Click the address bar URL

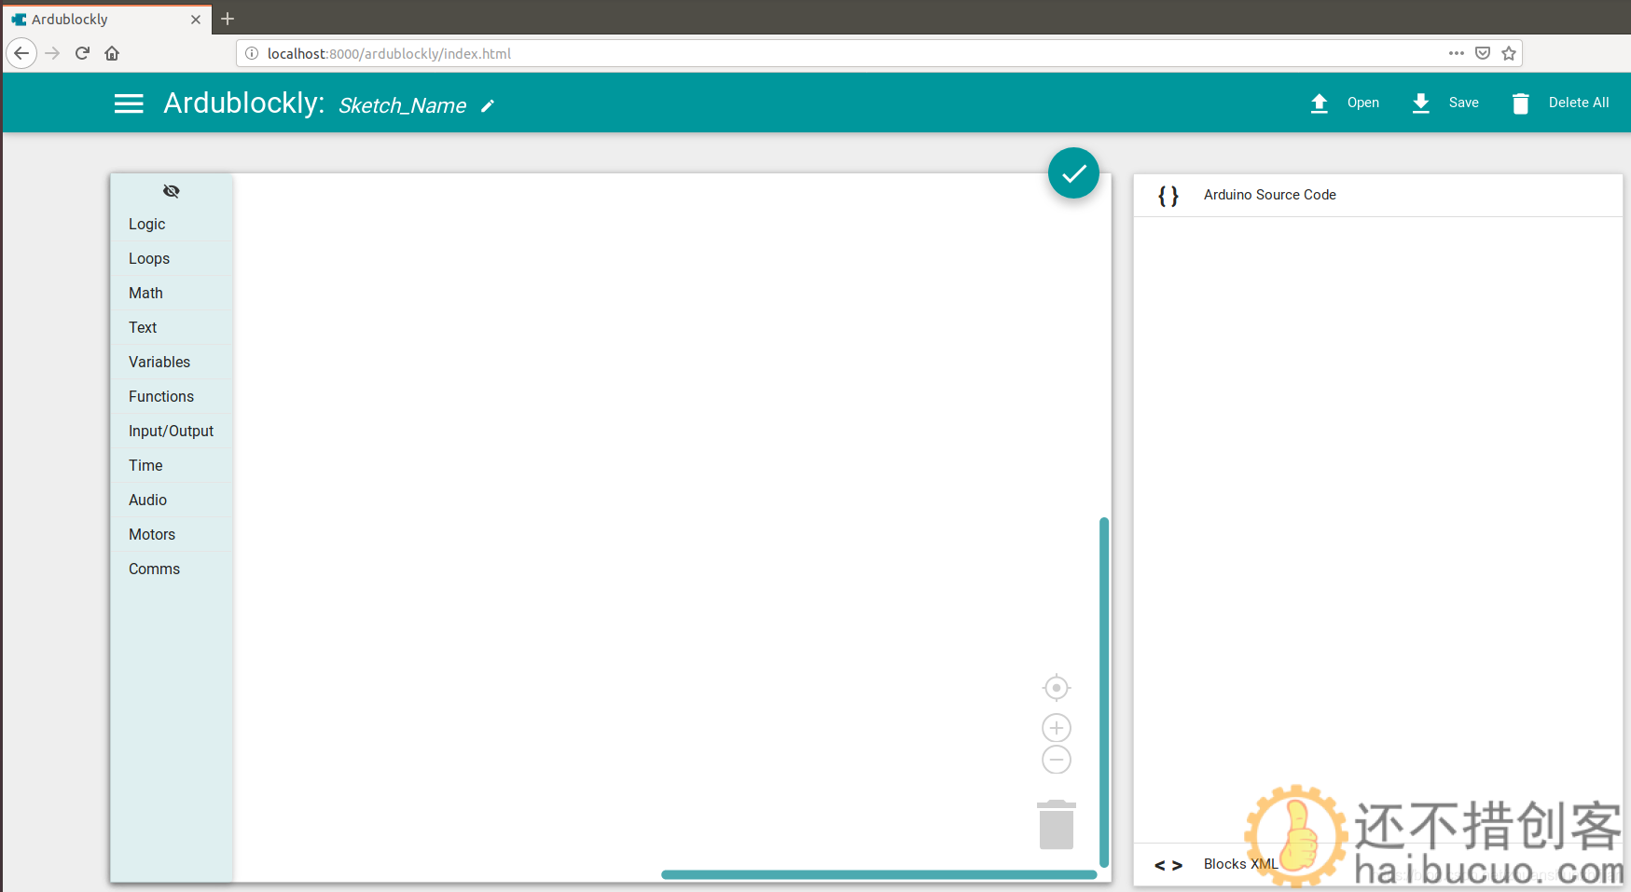[x=389, y=54]
